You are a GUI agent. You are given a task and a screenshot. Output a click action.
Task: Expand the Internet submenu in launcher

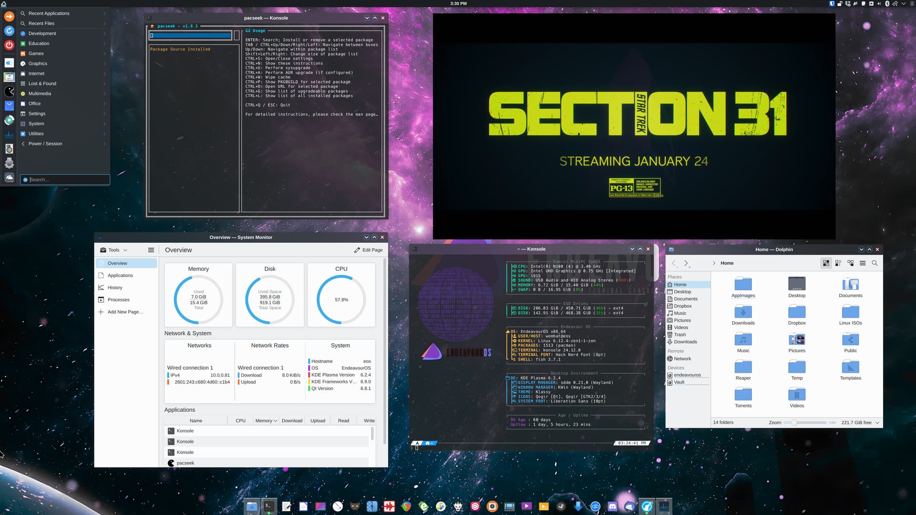(63, 73)
